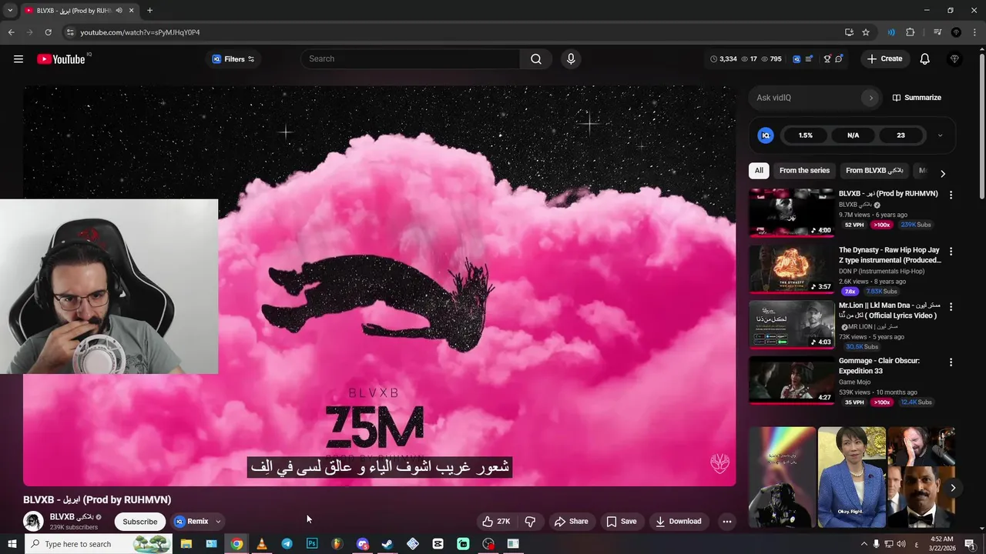The width and height of the screenshot is (986, 554).
Task: Reload the current page
Action: (x=48, y=32)
